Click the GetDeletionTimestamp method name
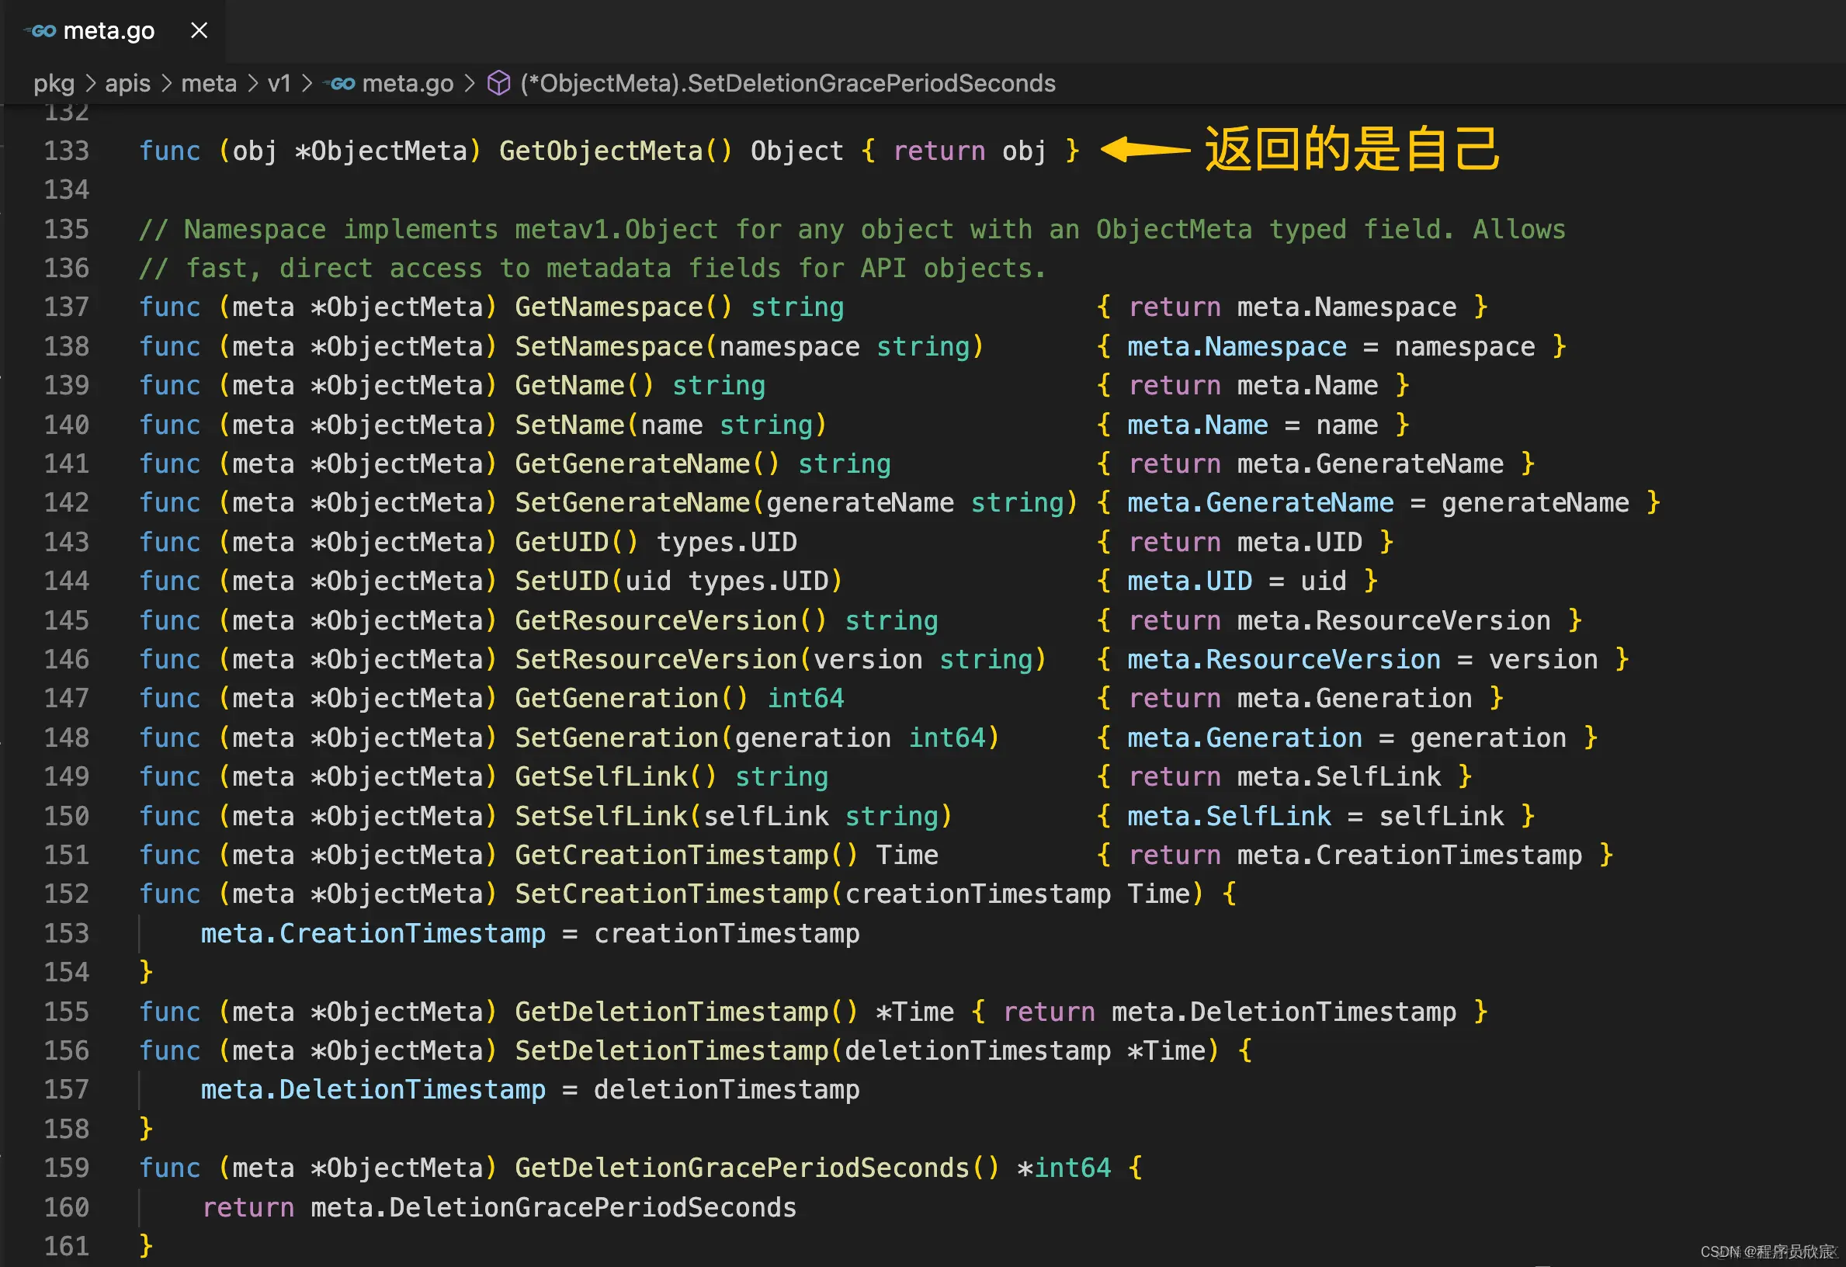 click(x=671, y=1012)
